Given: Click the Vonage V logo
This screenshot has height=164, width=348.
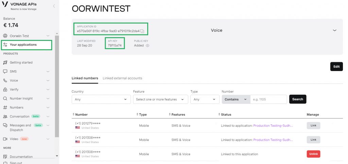Looking at the screenshot, I should 5,4.
